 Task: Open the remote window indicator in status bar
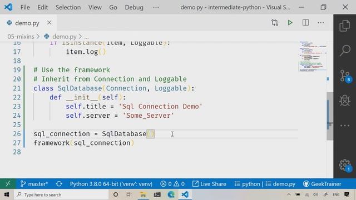point(8,184)
